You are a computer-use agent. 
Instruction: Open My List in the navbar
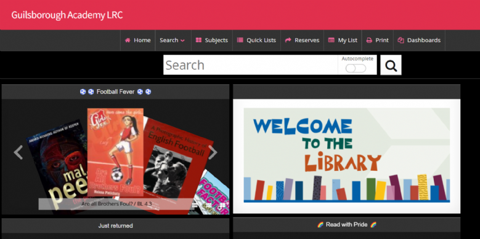click(343, 41)
